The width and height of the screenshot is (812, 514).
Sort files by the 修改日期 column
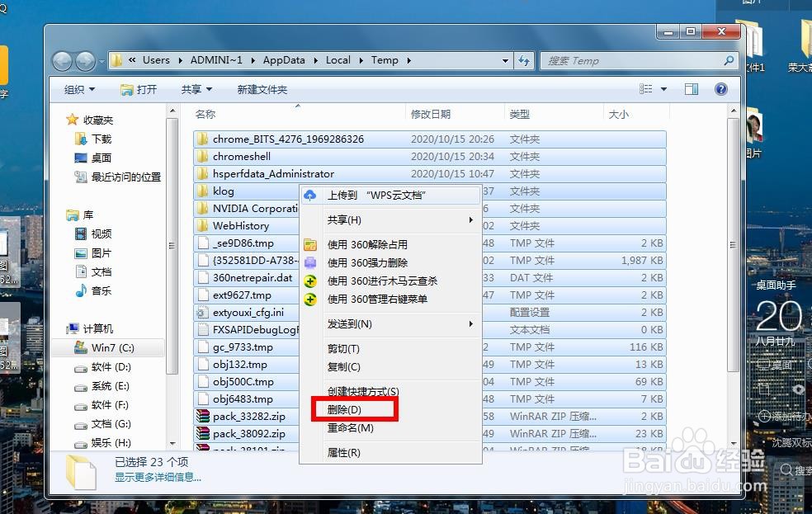pyautogui.click(x=431, y=114)
